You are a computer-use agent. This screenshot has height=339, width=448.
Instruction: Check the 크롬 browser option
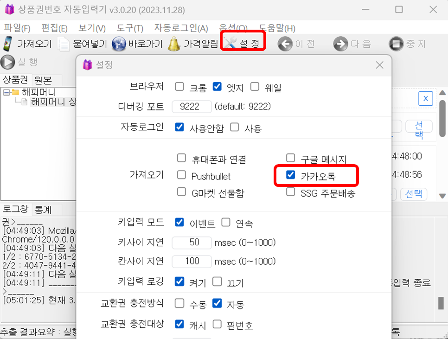pyautogui.click(x=179, y=87)
